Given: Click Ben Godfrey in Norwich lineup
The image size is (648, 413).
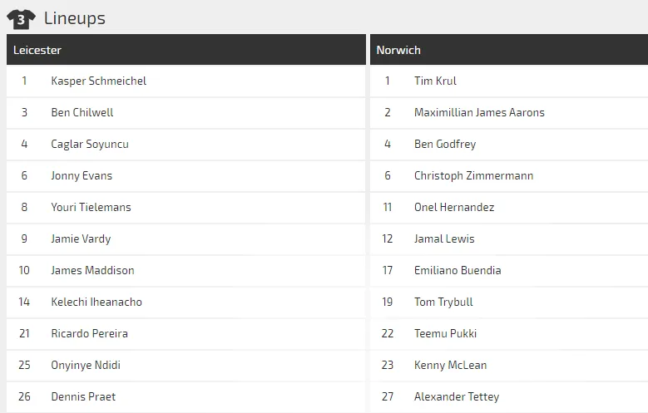Looking at the screenshot, I should click(445, 144).
